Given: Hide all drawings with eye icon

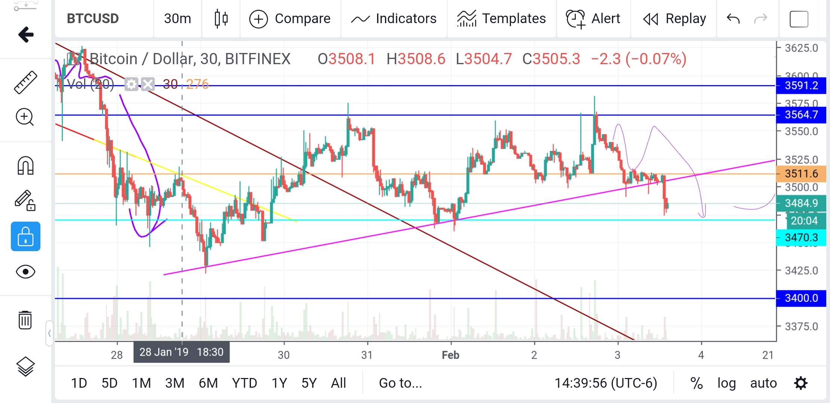Looking at the screenshot, I should coord(25,272).
